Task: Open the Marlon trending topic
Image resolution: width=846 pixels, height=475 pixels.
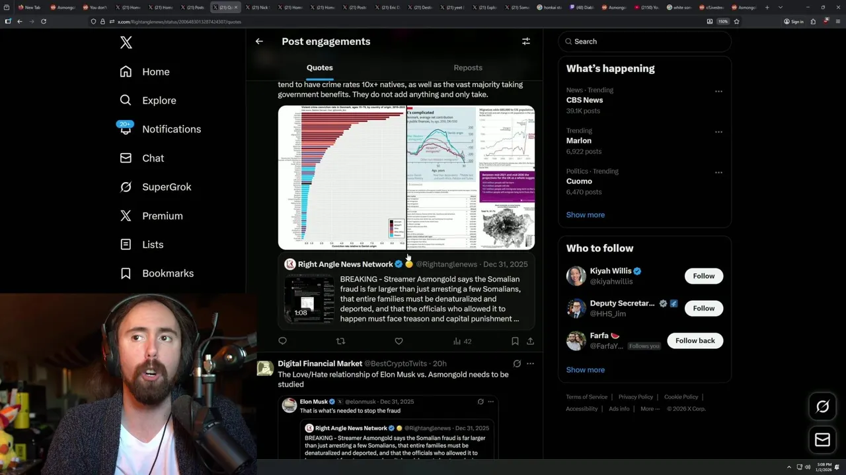Action: click(578, 141)
